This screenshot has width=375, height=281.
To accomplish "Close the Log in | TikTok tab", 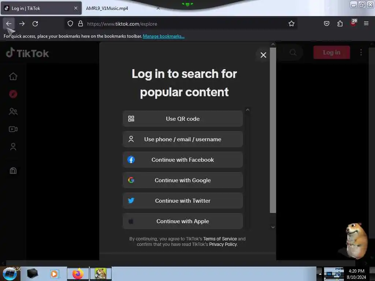I will pyautogui.click(x=76, y=8).
